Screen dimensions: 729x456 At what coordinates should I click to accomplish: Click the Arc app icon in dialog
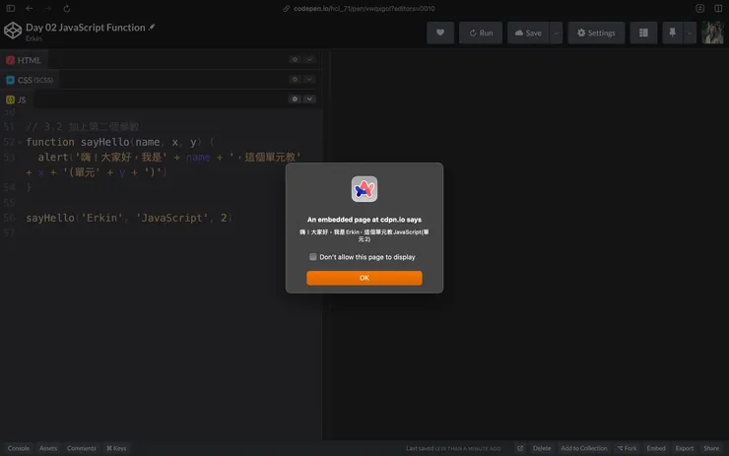point(364,189)
